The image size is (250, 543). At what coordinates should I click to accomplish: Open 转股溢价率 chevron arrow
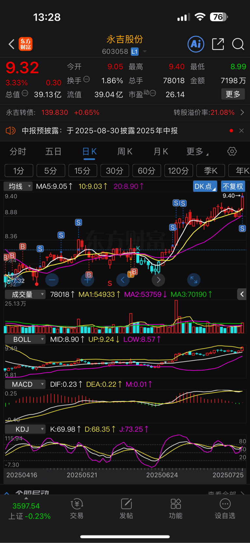[x=242, y=113]
